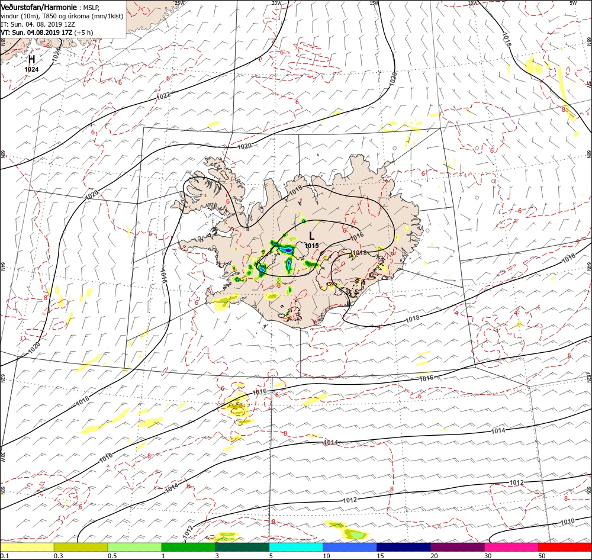
Task: Select the "0.3" legend value
Action: (59, 556)
